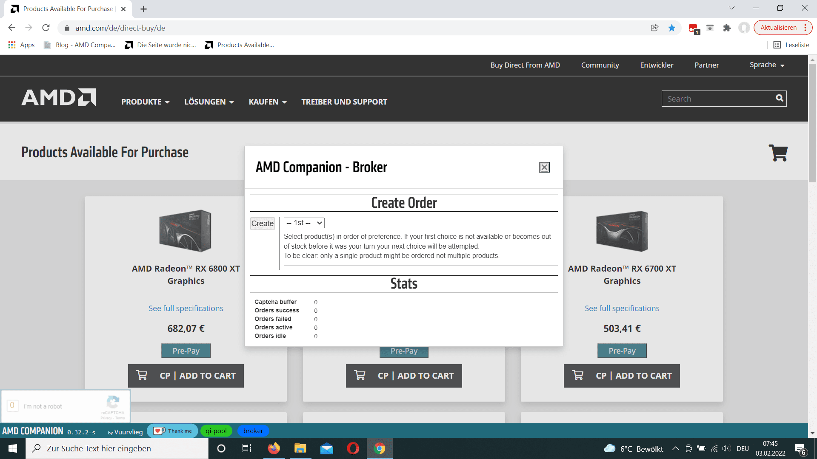Check the I'm not a robot box

[x=12, y=405]
